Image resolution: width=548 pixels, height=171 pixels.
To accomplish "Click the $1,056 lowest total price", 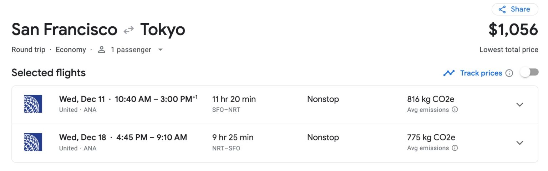I will click(x=513, y=30).
